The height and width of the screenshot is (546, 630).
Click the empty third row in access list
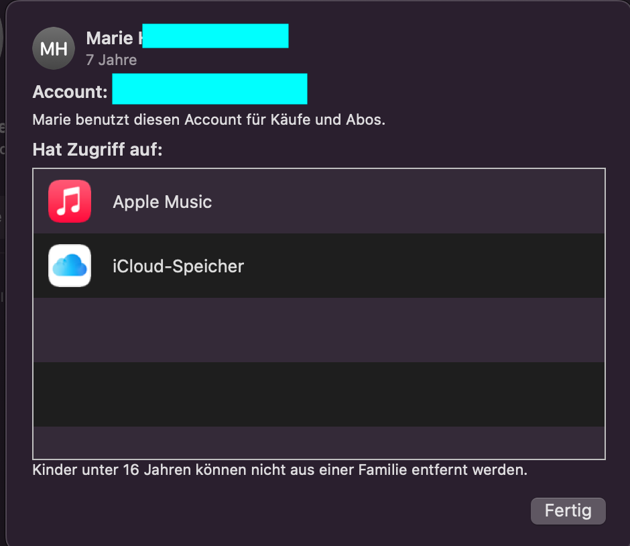click(319, 330)
